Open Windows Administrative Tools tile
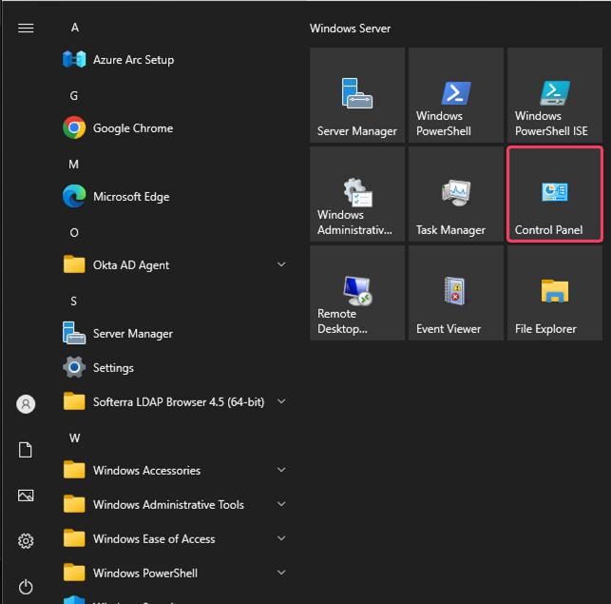This screenshot has width=611, height=604. (357, 194)
